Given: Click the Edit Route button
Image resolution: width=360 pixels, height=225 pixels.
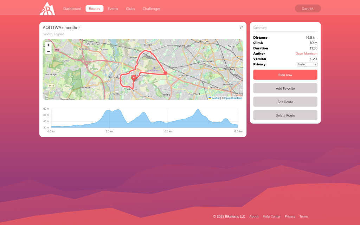Looking at the screenshot, I should 285,102.
